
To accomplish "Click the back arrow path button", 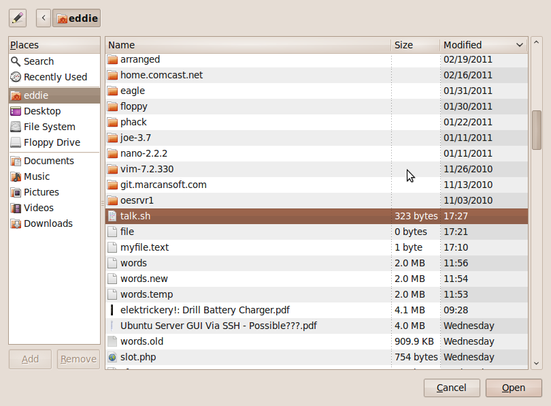I will coord(44,18).
